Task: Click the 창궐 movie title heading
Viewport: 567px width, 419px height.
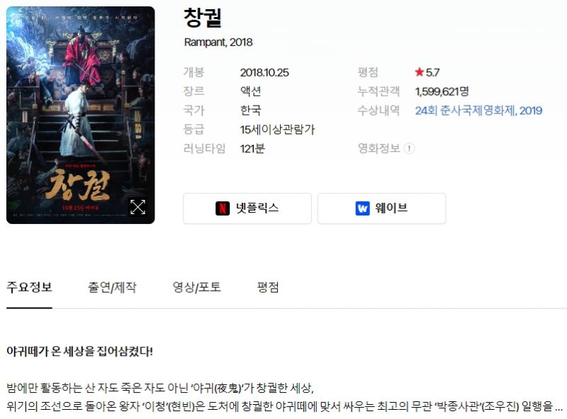Action: point(203,18)
